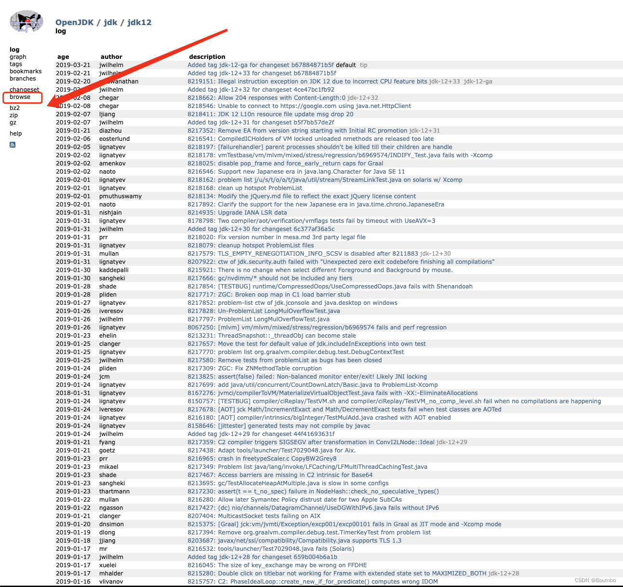Viewport: 623px width, 587px height.
Task: Open changeset 8213825 assert(false) failed
Action: click(x=307, y=377)
